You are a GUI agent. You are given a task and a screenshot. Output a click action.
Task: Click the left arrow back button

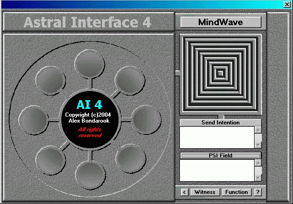tap(184, 192)
